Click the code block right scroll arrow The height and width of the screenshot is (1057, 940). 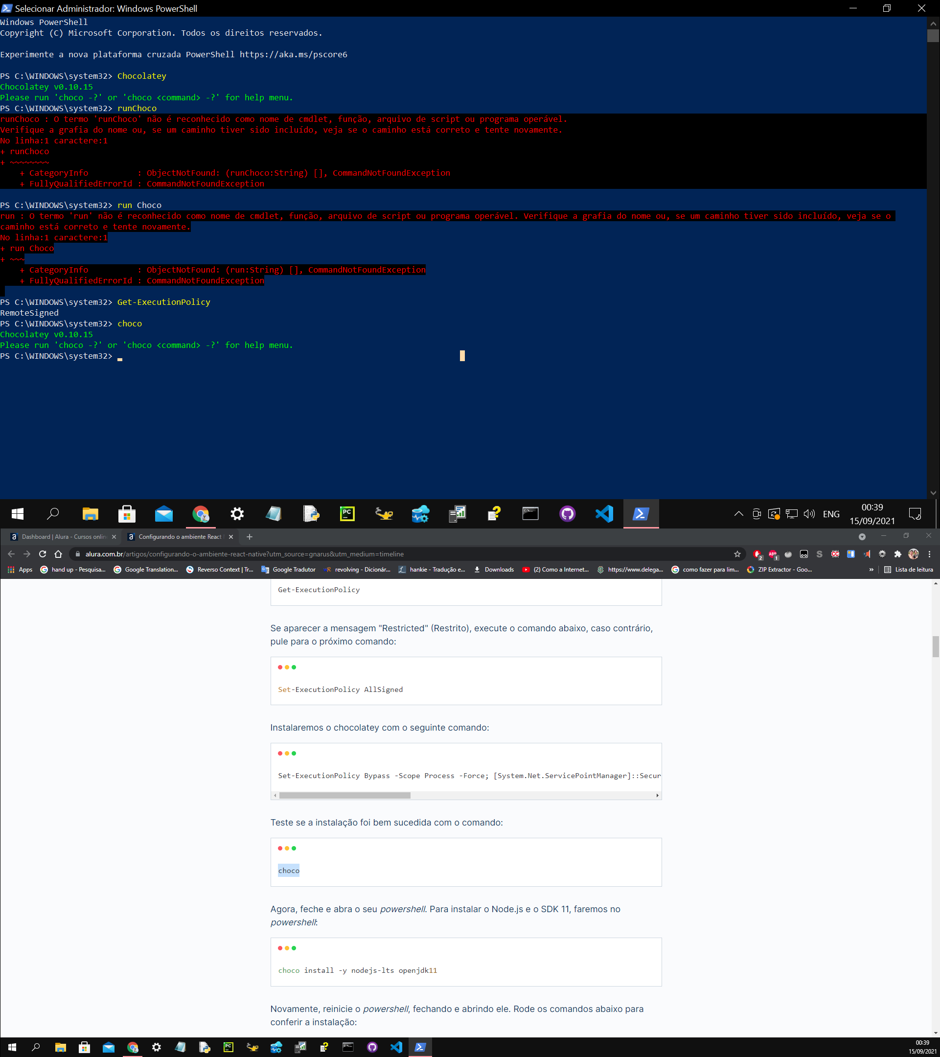(657, 795)
